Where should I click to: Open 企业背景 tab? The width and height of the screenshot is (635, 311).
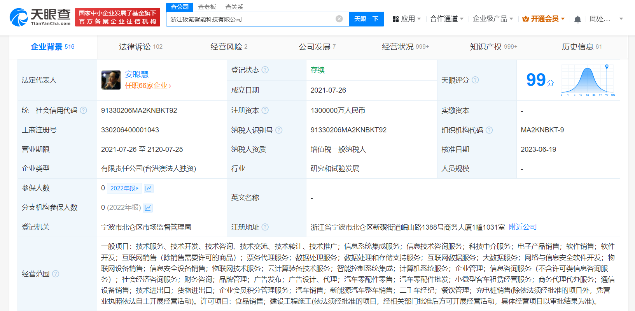[x=52, y=47]
